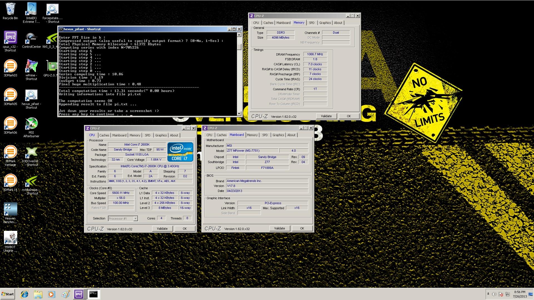Click the Z77 MPower (MS-7751) model field

pos(252,151)
